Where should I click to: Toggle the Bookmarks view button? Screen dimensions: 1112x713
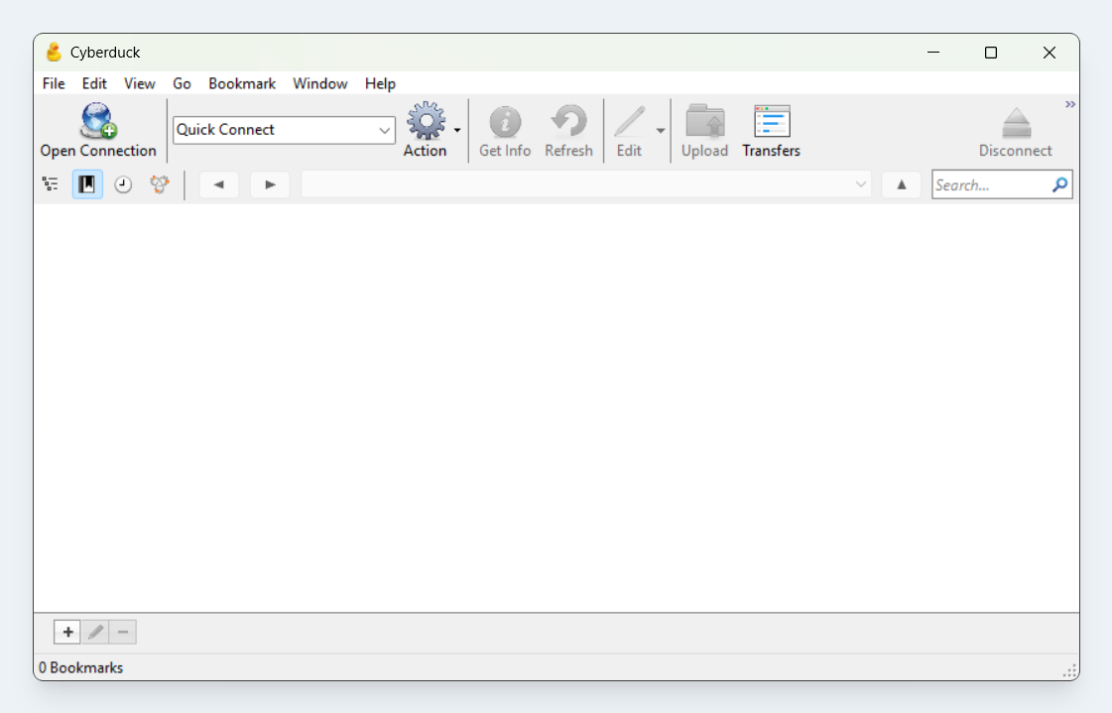[87, 184]
